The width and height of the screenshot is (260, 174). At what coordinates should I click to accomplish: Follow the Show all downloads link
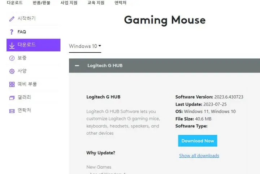click(x=199, y=156)
